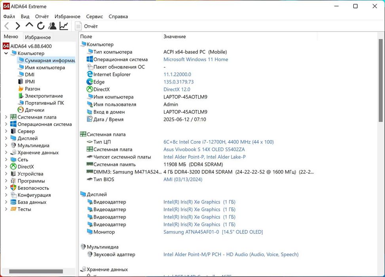Click the horizontal scrollbar under the tree
This screenshot has height=277, width=385.
tap(36, 271)
